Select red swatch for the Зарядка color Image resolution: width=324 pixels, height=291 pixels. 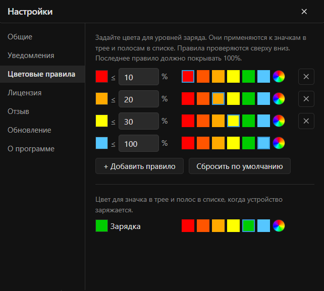tap(188, 225)
